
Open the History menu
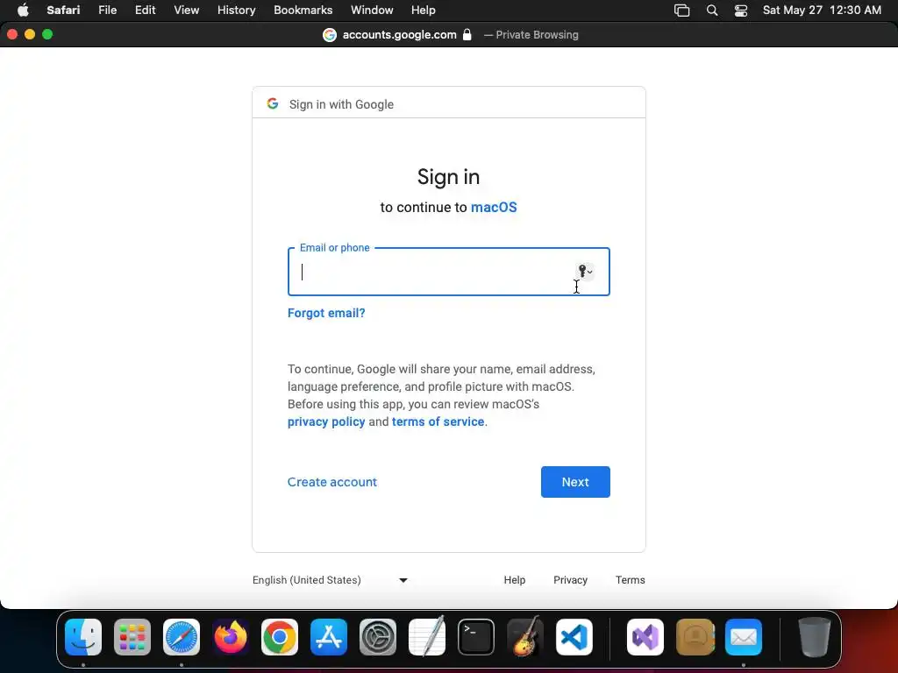(236, 11)
